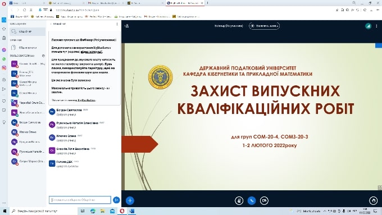The height and width of the screenshot is (215, 382).
Task: Open the Windows Start menu
Action: [4, 211]
